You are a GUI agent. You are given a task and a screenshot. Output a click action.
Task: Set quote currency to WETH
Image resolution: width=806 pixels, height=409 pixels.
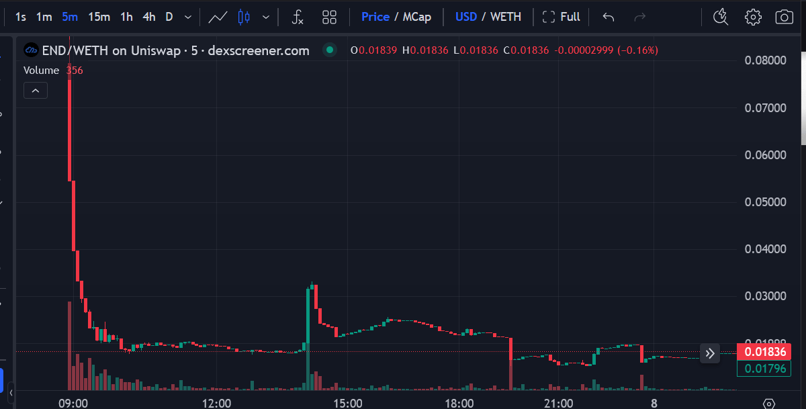click(506, 17)
